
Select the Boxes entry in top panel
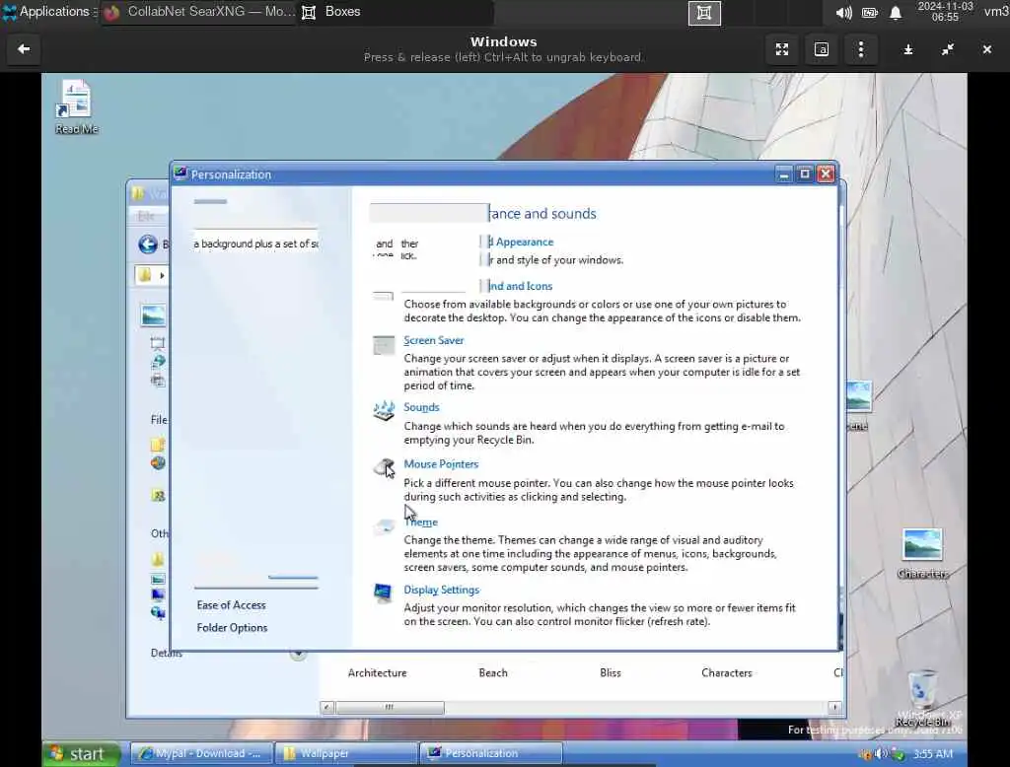pos(331,12)
